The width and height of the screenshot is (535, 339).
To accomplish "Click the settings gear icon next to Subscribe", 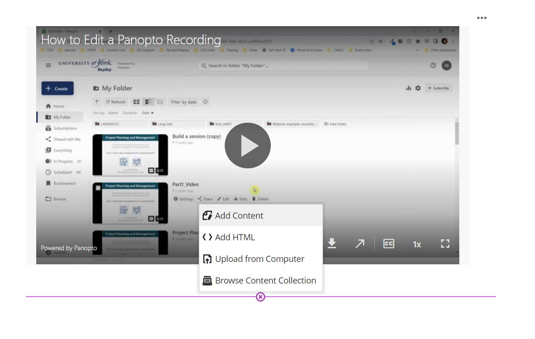I will point(417,88).
